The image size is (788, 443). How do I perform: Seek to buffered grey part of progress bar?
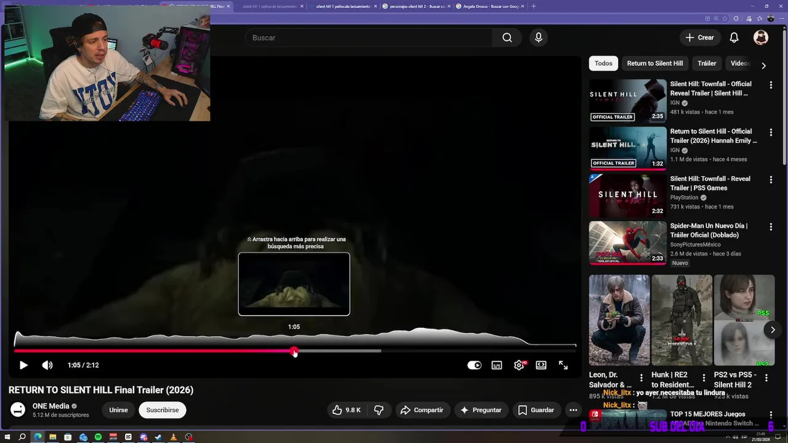pyautogui.click(x=339, y=351)
